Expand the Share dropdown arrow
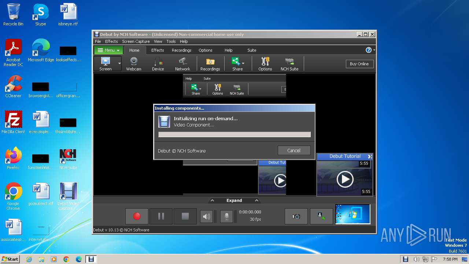Image resolution: width=469 pixels, height=264 pixels. (x=243, y=63)
